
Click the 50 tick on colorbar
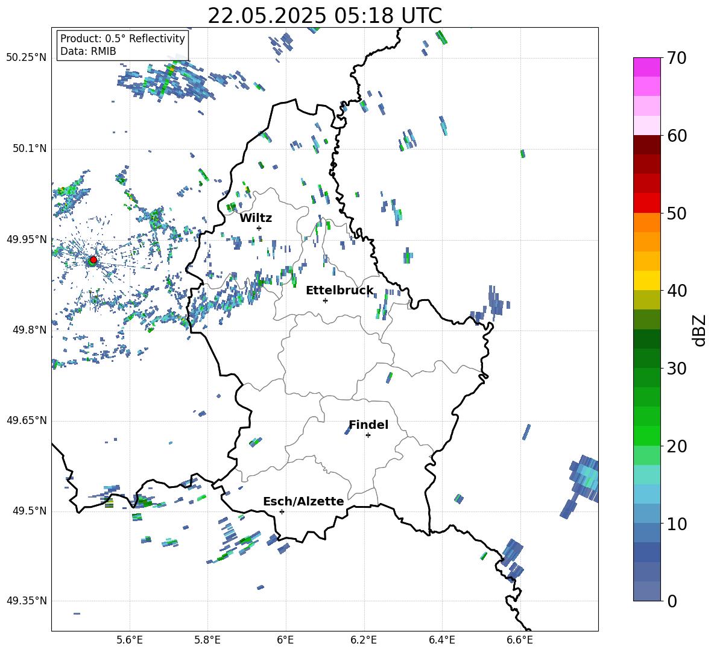[x=677, y=213]
